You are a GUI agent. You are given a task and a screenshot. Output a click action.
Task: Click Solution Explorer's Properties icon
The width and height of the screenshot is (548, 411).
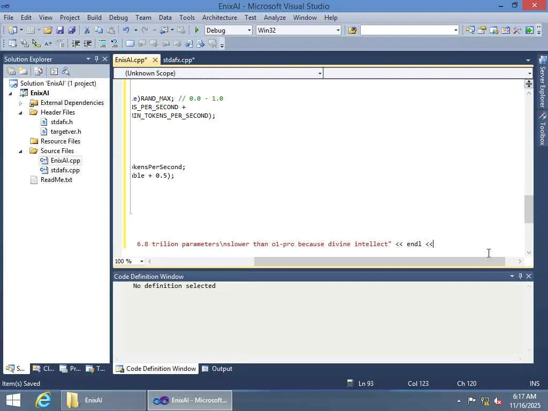[11, 72]
